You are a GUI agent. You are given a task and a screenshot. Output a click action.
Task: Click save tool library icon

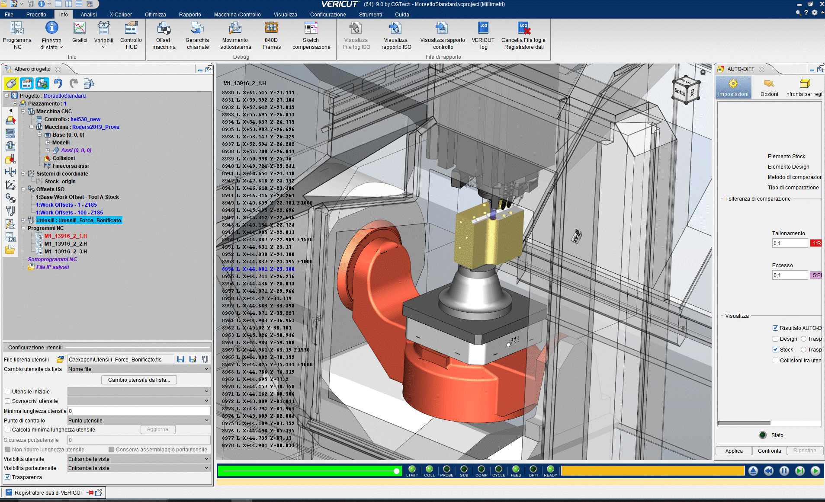(x=180, y=359)
